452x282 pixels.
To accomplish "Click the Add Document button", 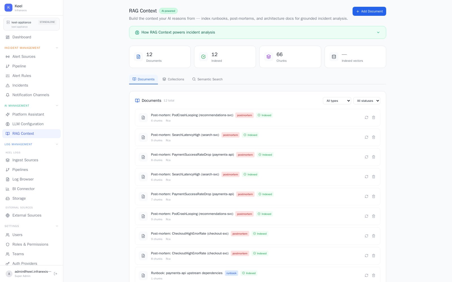I will click(x=369, y=11).
